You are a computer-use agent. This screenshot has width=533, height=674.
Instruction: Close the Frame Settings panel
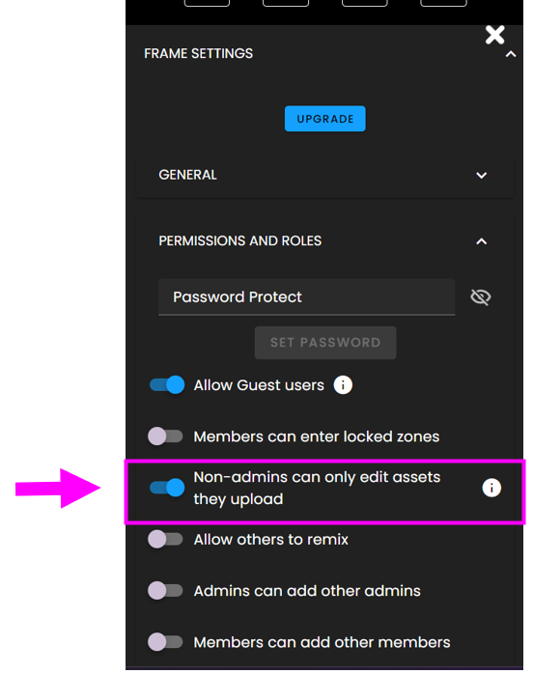coord(494,35)
